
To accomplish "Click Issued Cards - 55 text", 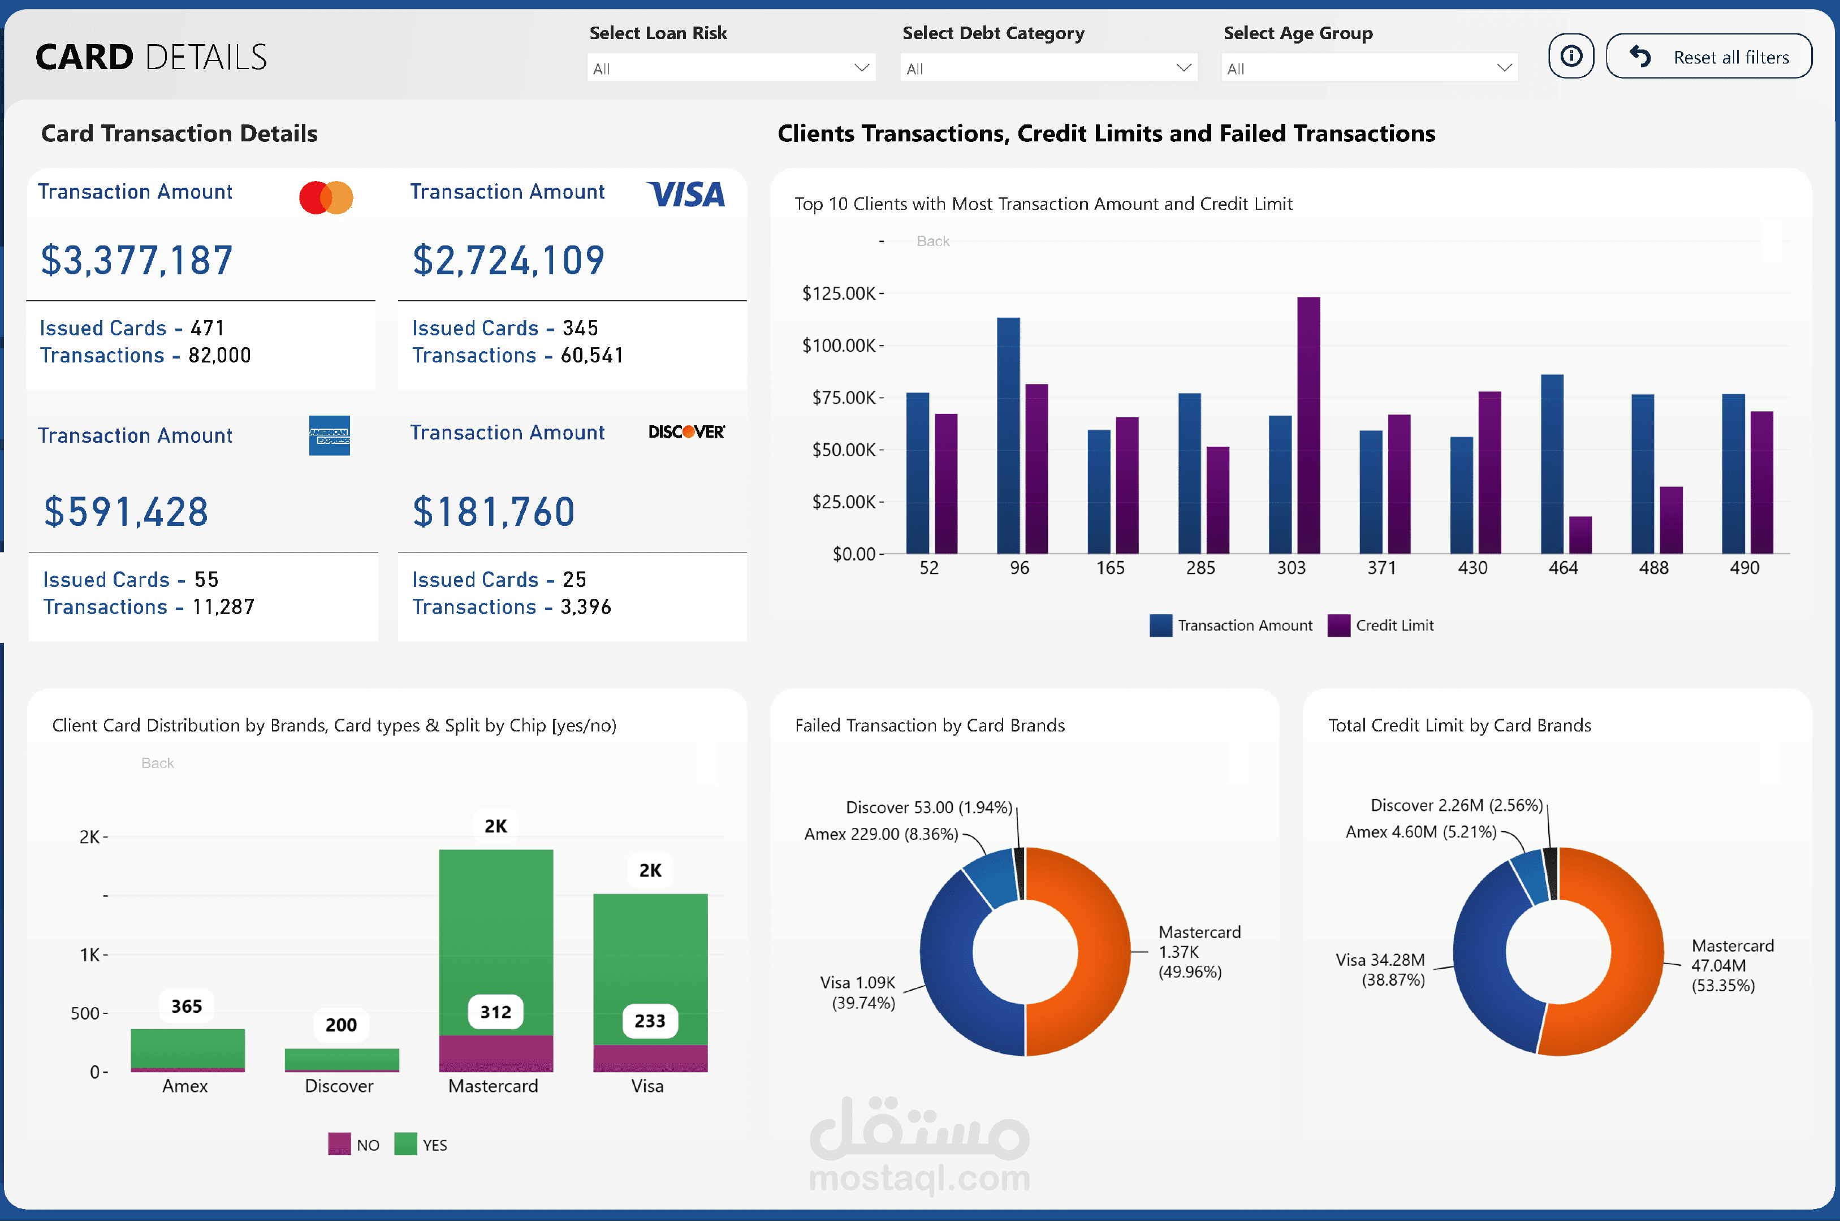I will [130, 580].
